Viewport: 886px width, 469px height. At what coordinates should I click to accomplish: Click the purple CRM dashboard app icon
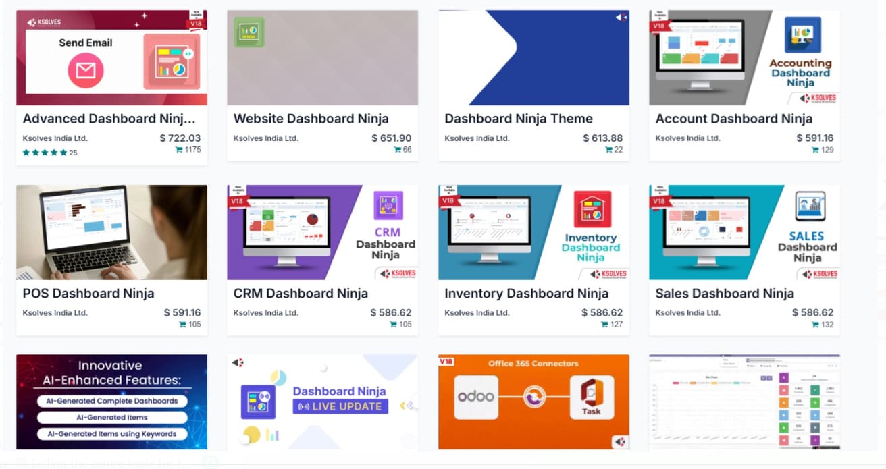click(x=388, y=206)
